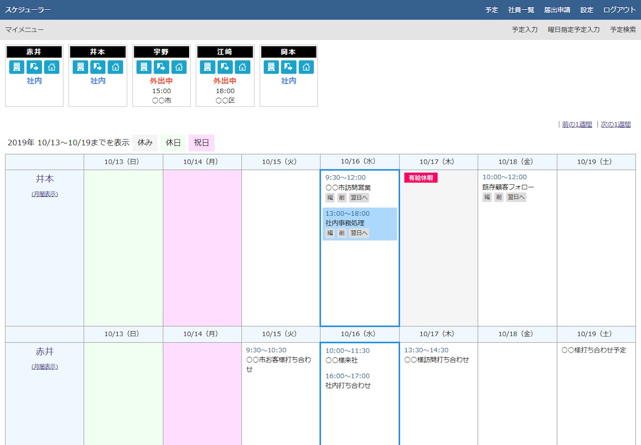
Task: Click 10/16 (水) header in 井本's table
Action: click(360, 162)
